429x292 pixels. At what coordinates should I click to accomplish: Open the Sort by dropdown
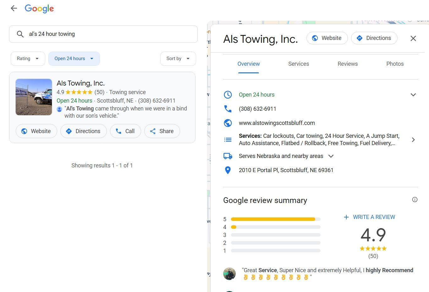coord(178,59)
